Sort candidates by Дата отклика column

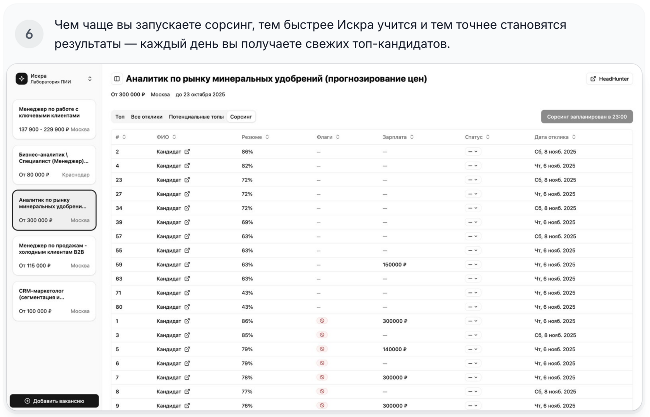[x=555, y=137]
